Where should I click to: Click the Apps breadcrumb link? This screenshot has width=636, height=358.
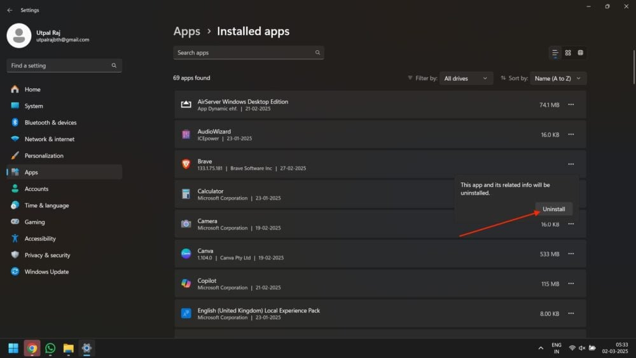tap(186, 31)
